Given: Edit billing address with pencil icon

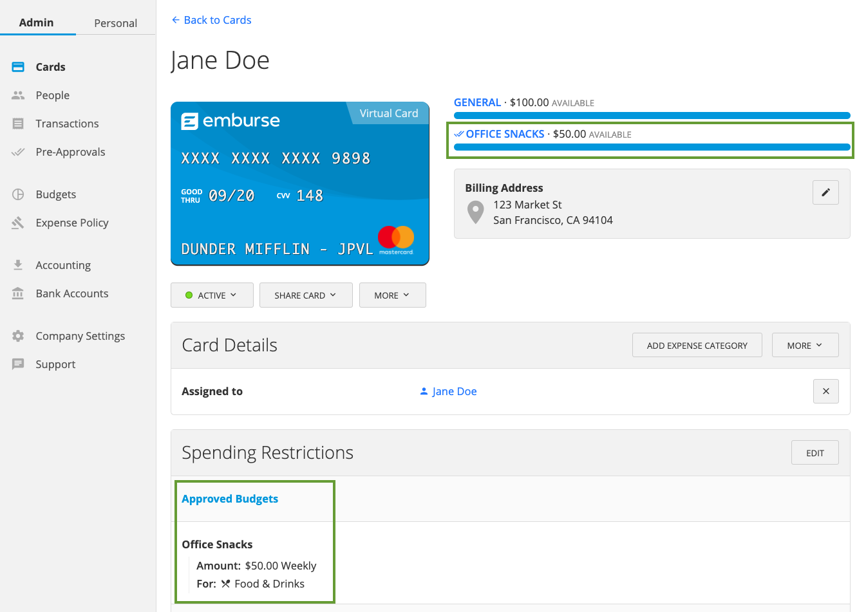Looking at the screenshot, I should [825, 192].
